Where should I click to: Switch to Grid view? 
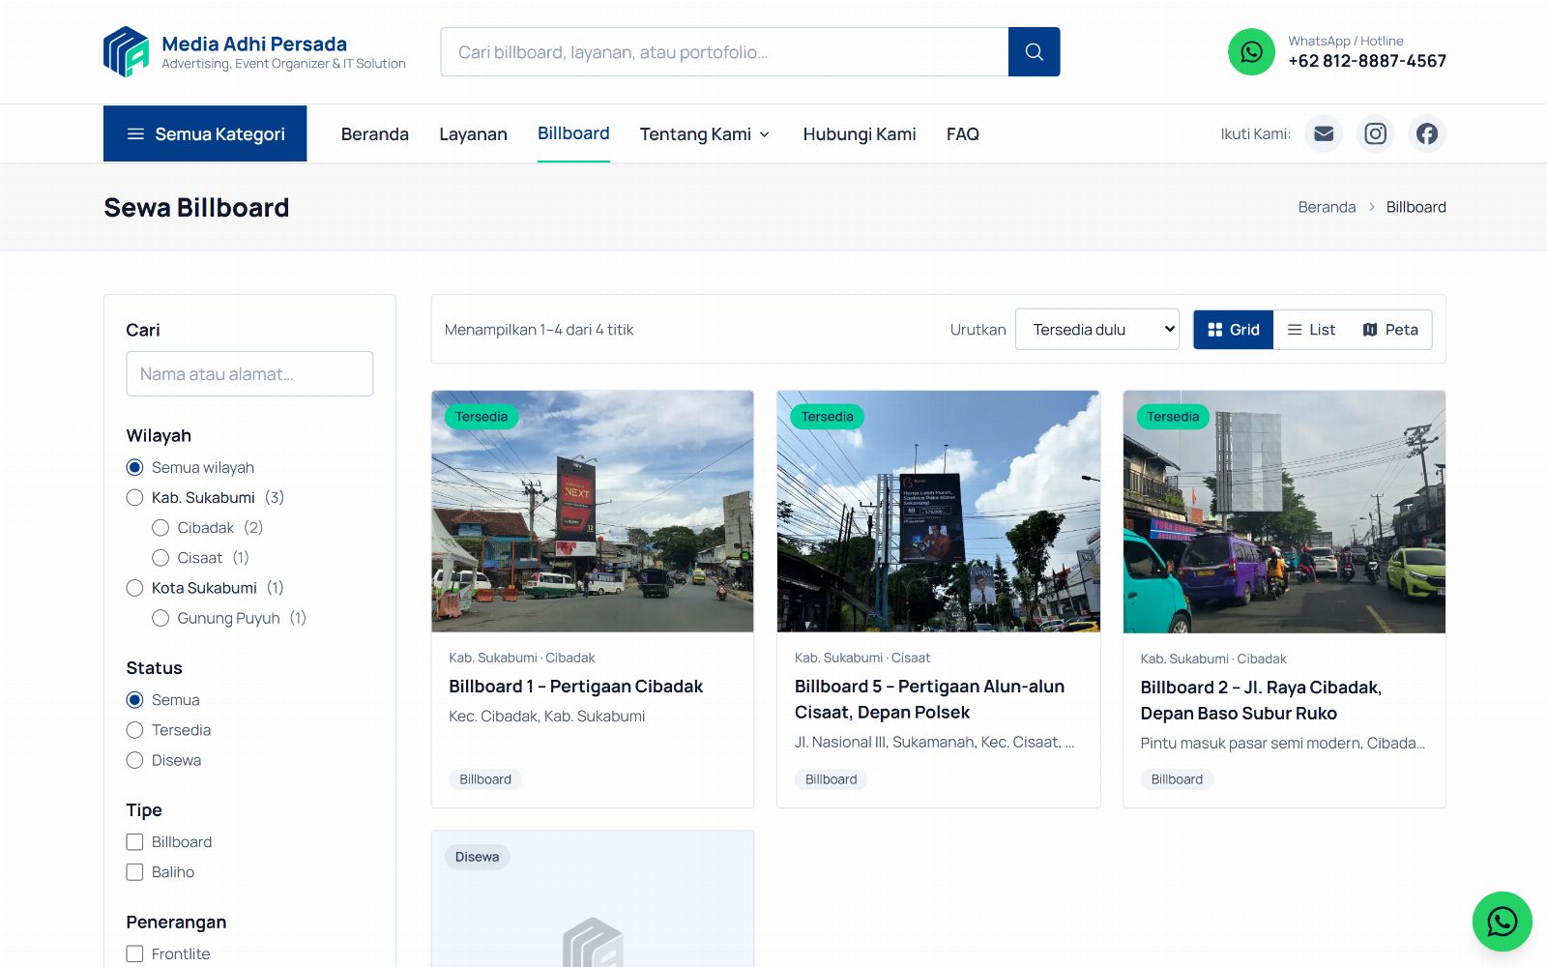[1233, 330]
